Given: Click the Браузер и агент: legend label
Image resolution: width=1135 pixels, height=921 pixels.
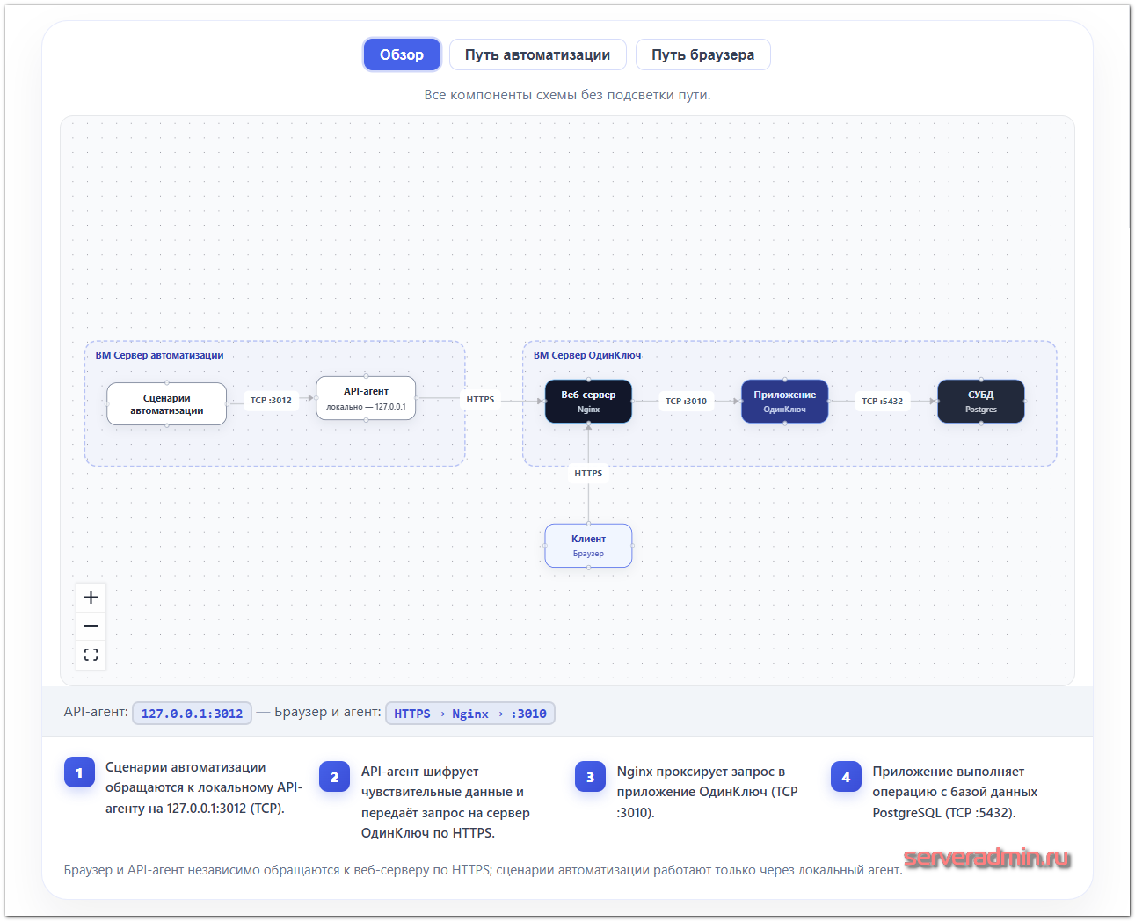Looking at the screenshot, I should (x=327, y=712).
